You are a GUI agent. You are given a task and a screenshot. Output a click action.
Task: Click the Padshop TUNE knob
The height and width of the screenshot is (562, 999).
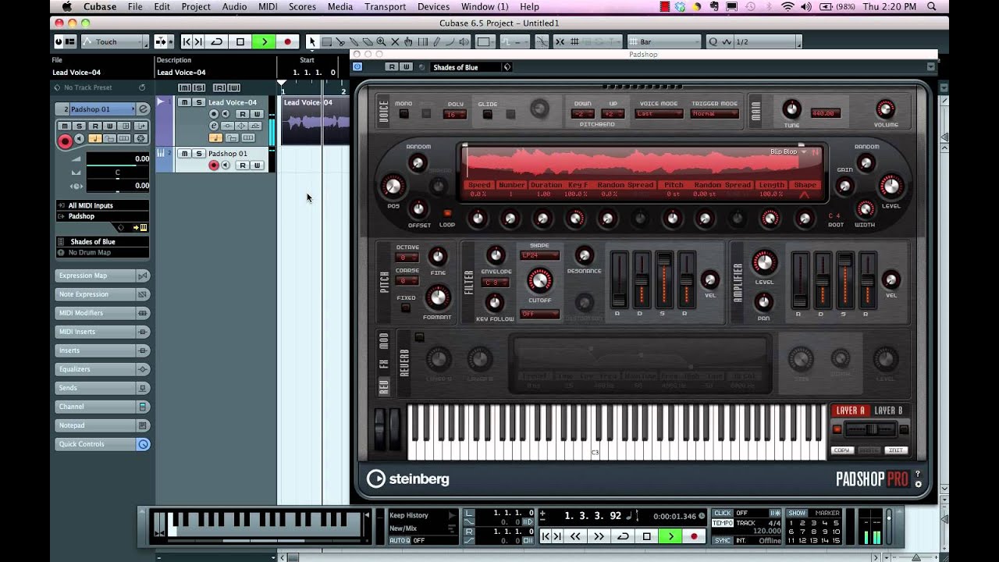(791, 109)
